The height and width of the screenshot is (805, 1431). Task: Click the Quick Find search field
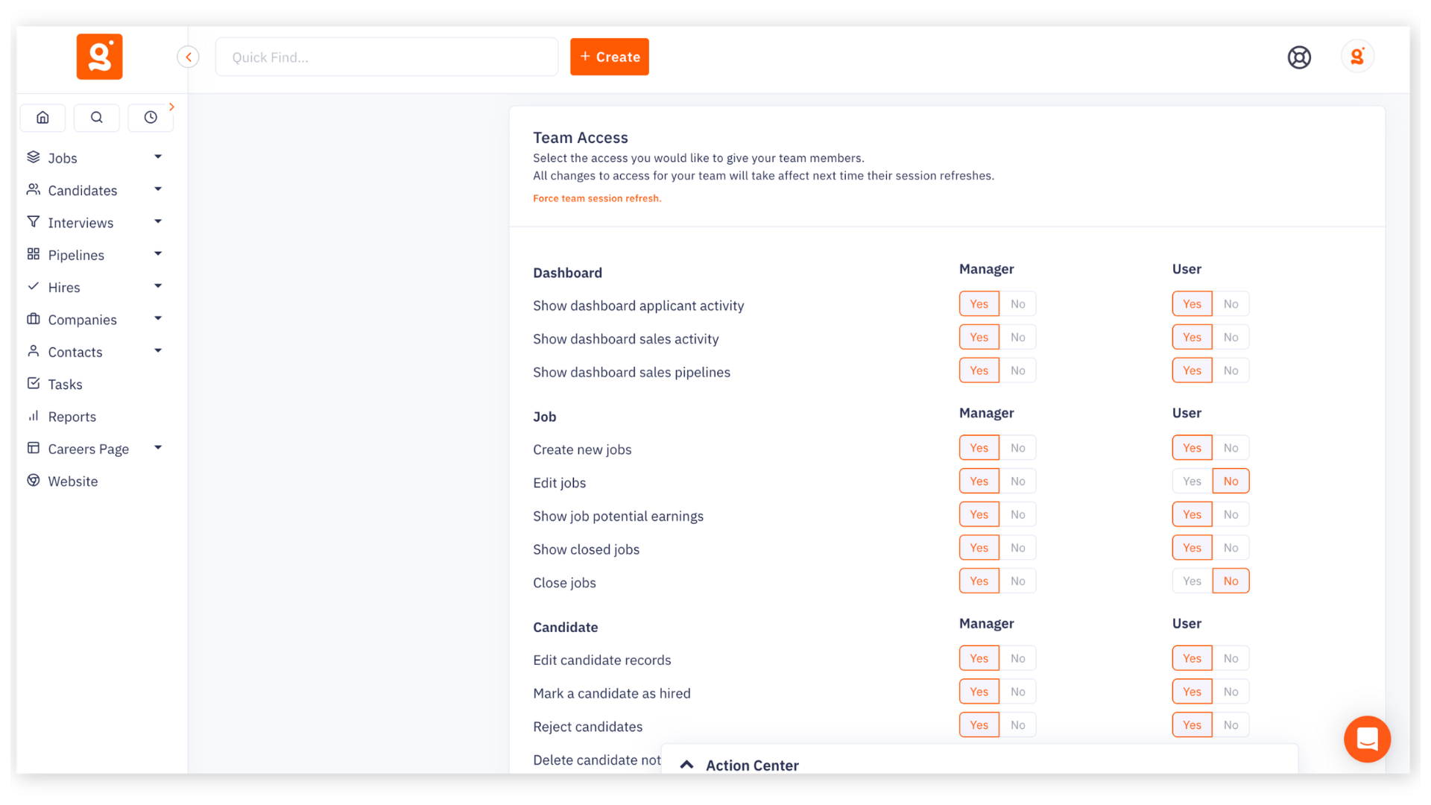point(386,57)
